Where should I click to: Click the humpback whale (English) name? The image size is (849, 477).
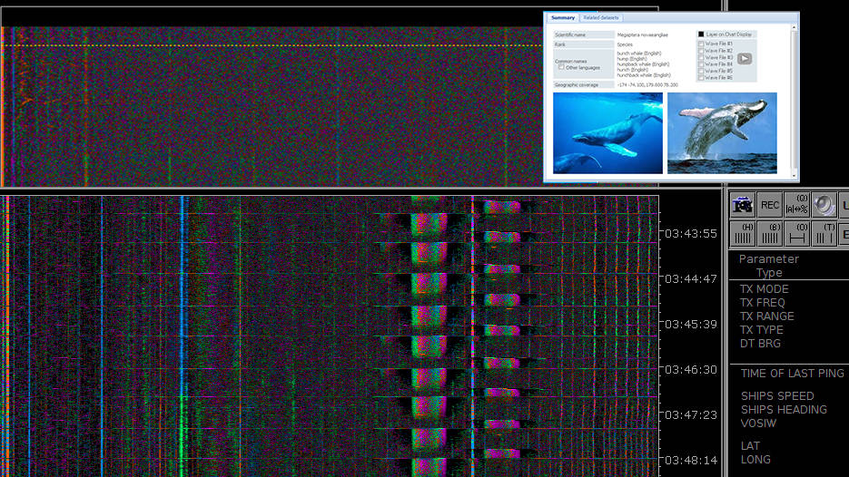tap(643, 64)
